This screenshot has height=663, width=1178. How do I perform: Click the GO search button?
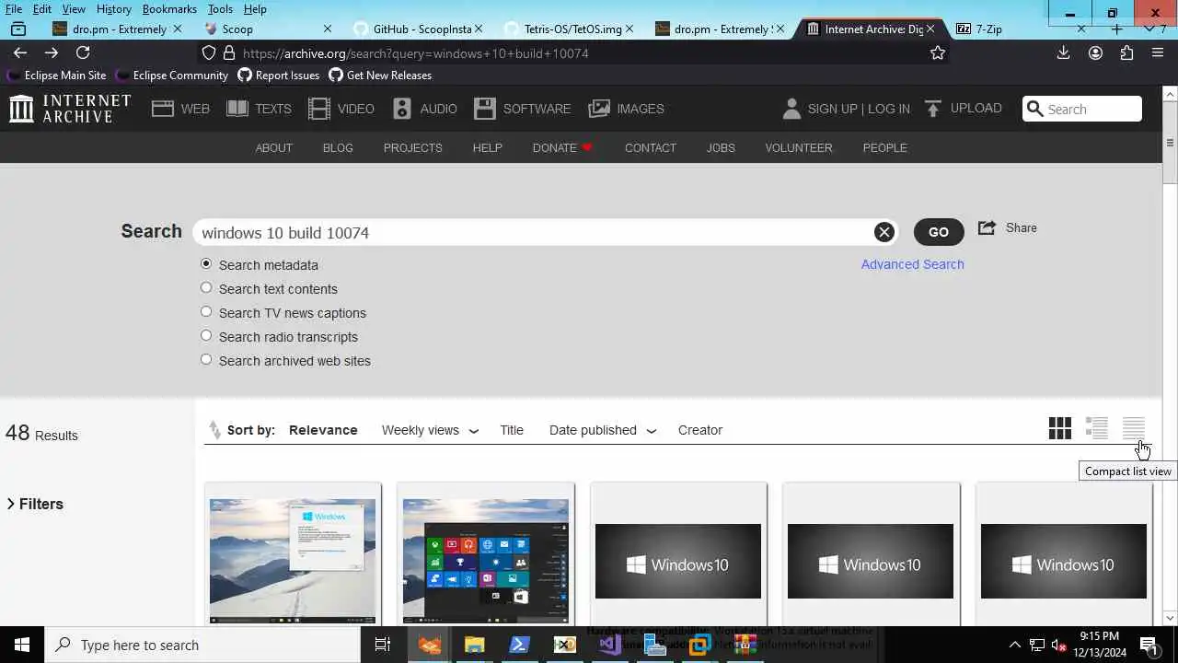pos(939,232)
